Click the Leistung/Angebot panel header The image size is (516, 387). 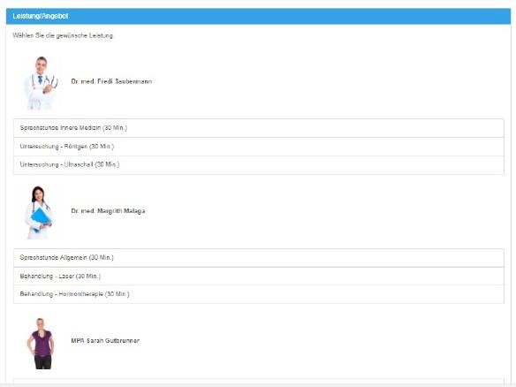point(258,16)
